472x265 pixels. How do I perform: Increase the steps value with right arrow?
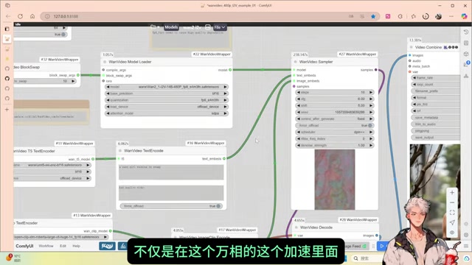pyautogui.click(x=371, y=92)
